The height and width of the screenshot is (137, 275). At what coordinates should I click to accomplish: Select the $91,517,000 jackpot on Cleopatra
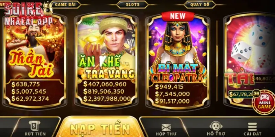pyautogui.click(x=172, y=101)
